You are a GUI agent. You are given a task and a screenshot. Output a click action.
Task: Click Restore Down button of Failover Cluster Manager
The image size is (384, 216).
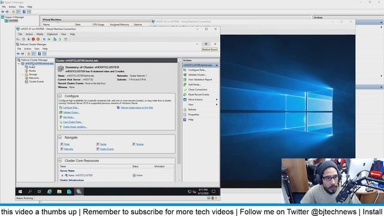click(x=206, y=44)
